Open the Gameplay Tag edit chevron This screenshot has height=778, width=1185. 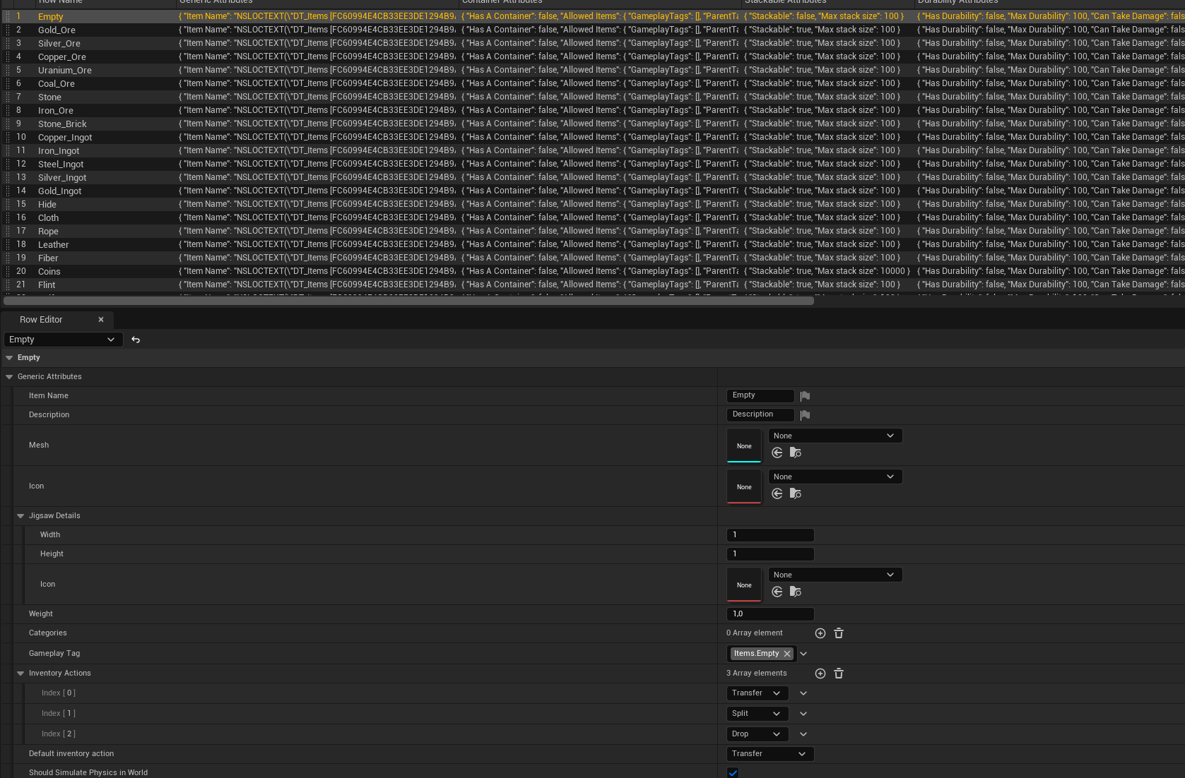(803, 654)
